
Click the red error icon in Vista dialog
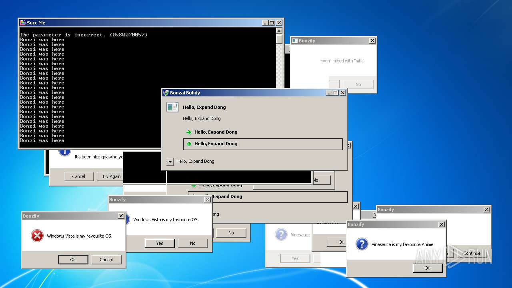click(x=37, y=236)
